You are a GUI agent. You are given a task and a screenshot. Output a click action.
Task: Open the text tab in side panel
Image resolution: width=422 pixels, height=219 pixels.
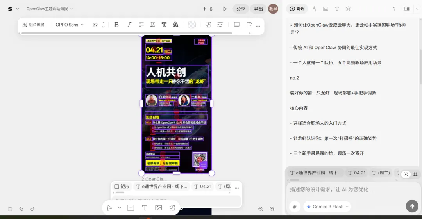pyautogui.click(x=337, y=9)
